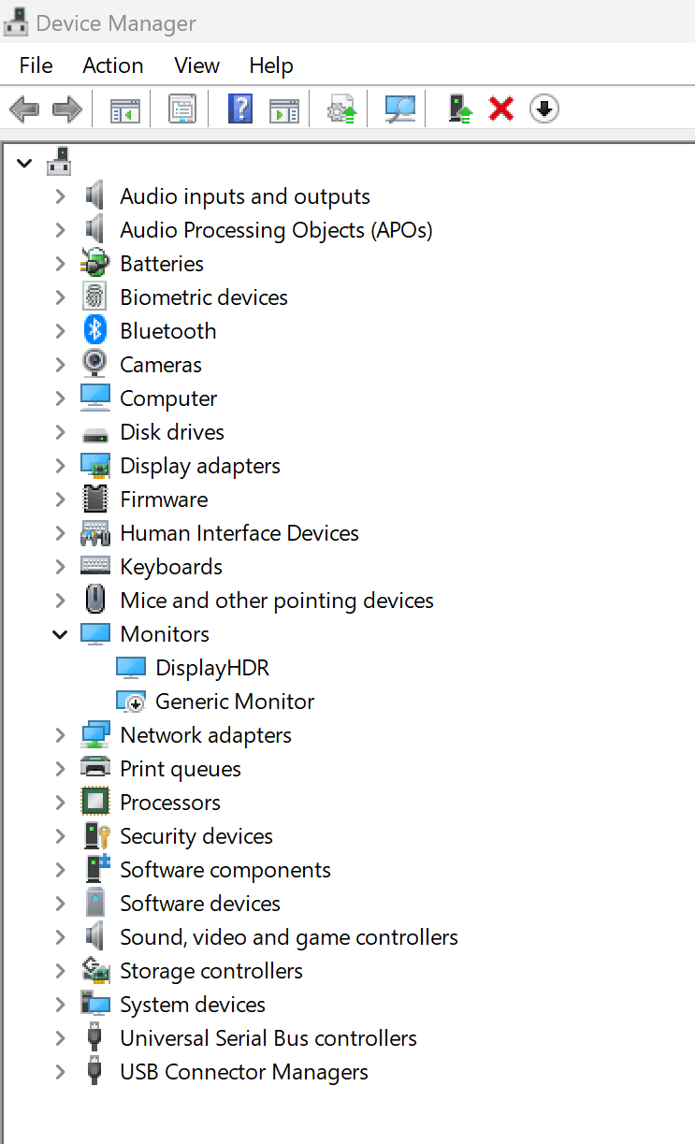Click the Cameras webcam icon
The width and height of the screenshot is (695, 1144).
click(95, 364)
